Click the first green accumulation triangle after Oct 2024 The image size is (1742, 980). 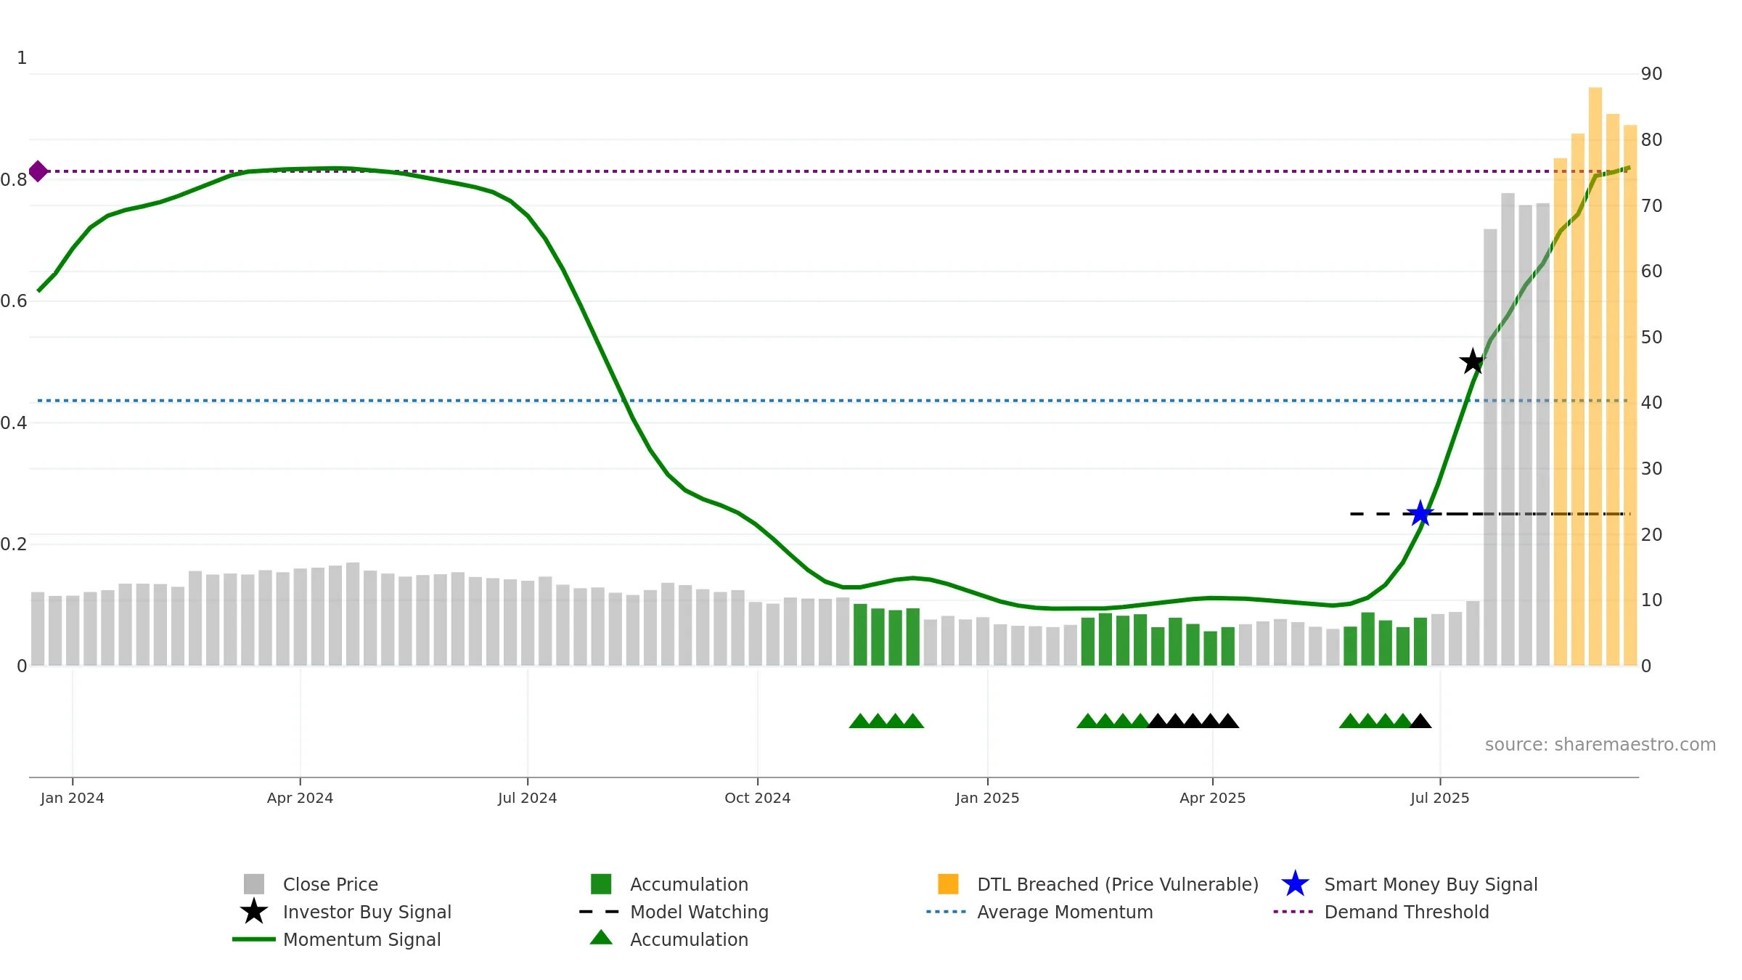coord(860,721)
